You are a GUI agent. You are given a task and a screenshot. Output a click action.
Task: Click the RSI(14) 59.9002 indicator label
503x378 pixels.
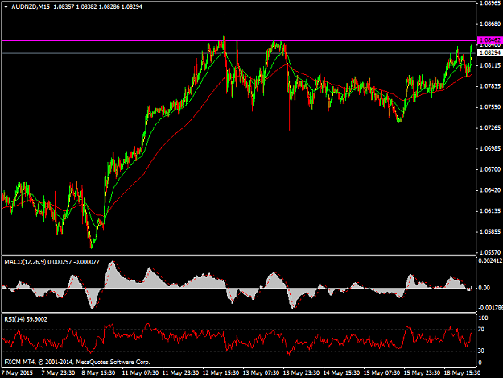point(26,319)
